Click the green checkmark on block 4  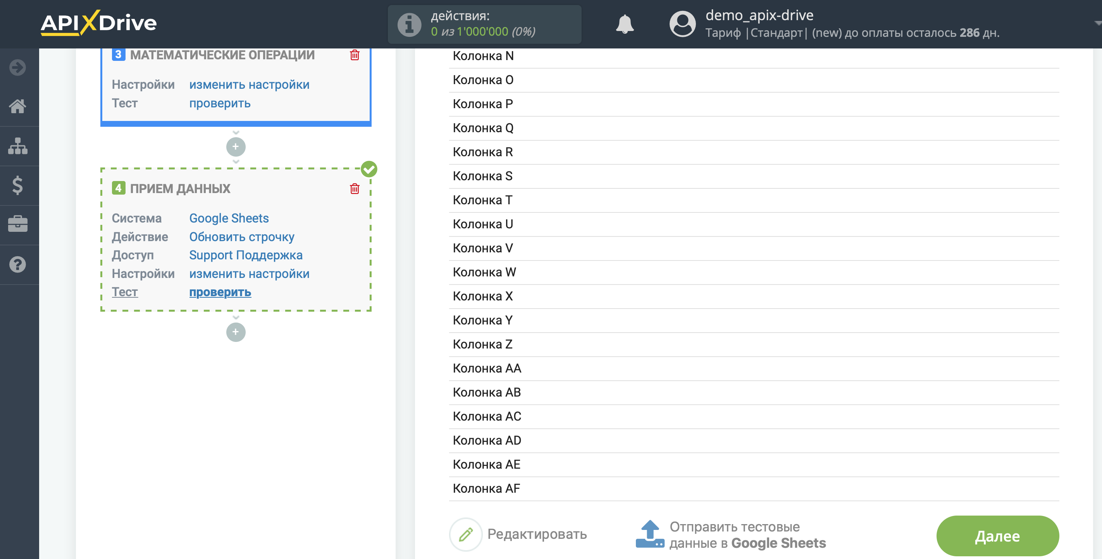[370, 169]
